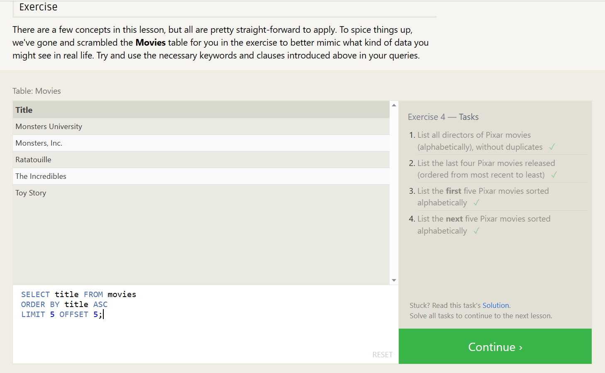The height and width of the screenshot is (373, 605).
Task: Click the scroll down arrow of results table
Action: [x=394, y=280]
